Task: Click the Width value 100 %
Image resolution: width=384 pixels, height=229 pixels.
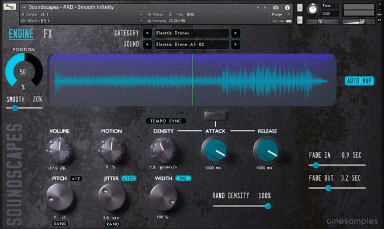Action: coord(162,217)
